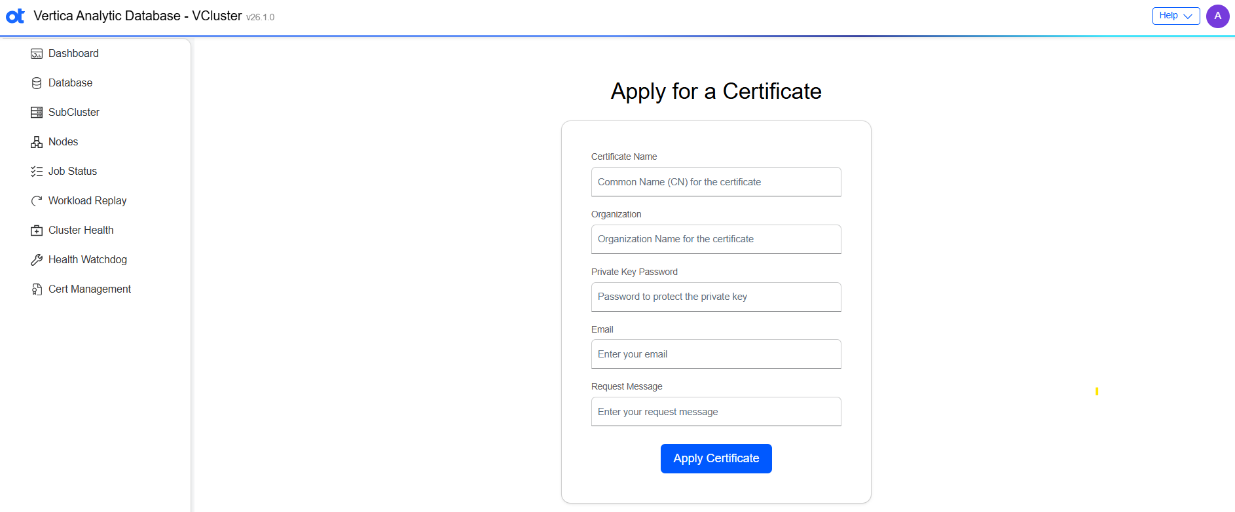This screenshot has height=512, width=1235.
Task: Click the Cert Management certificate icon
Action: click(x=37, y=289)
